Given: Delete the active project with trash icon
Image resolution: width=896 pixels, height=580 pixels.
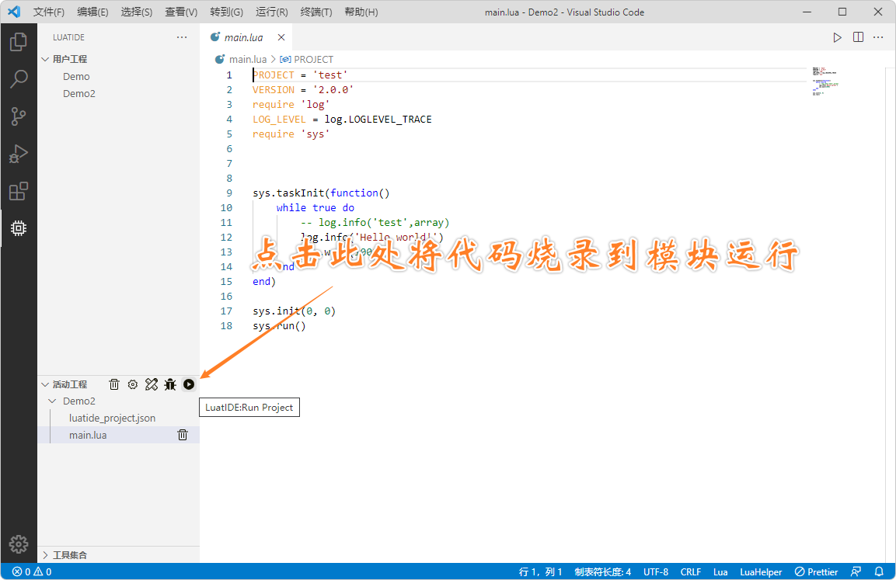Looking at the screenshot, I should (114, 384).
